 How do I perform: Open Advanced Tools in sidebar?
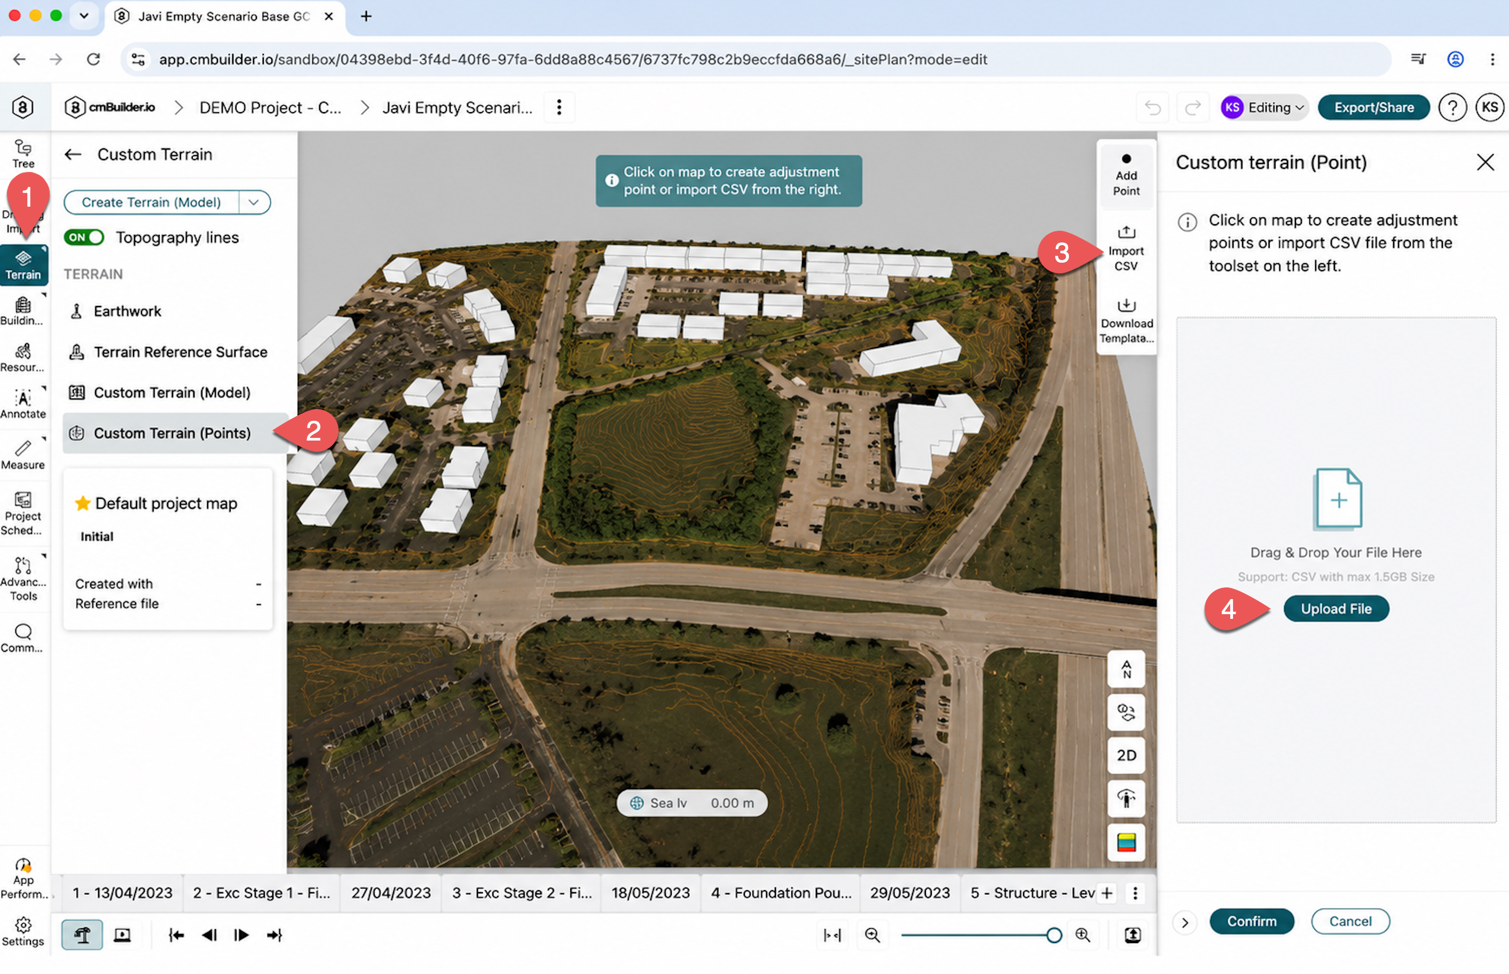[x=23, y=578]
